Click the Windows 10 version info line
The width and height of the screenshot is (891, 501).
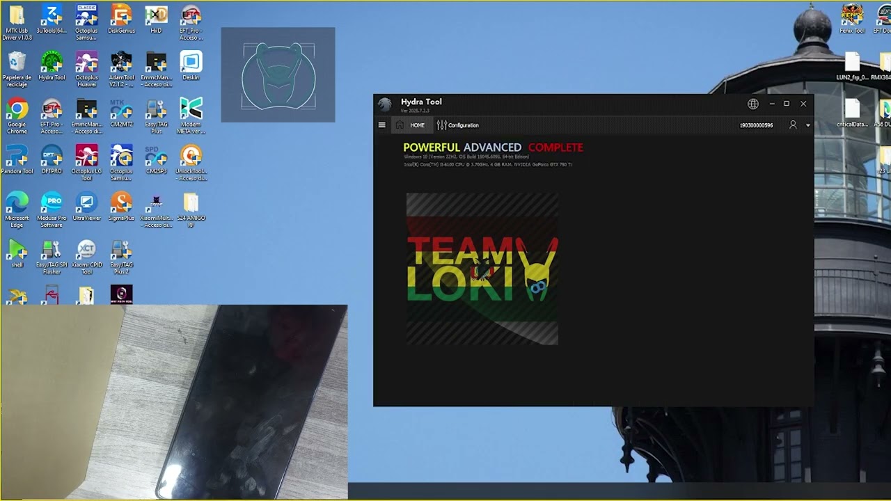click(x=466, y=157)
